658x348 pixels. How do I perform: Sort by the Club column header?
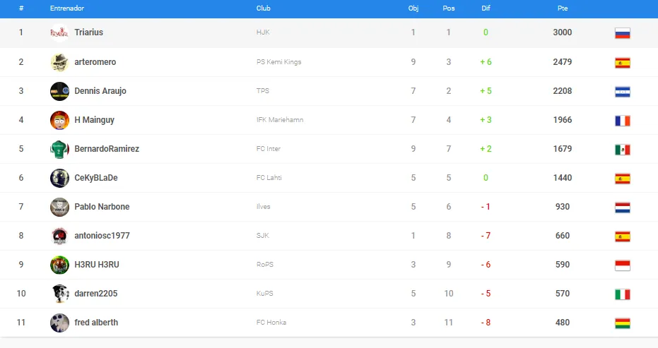(x=264, y=8)
